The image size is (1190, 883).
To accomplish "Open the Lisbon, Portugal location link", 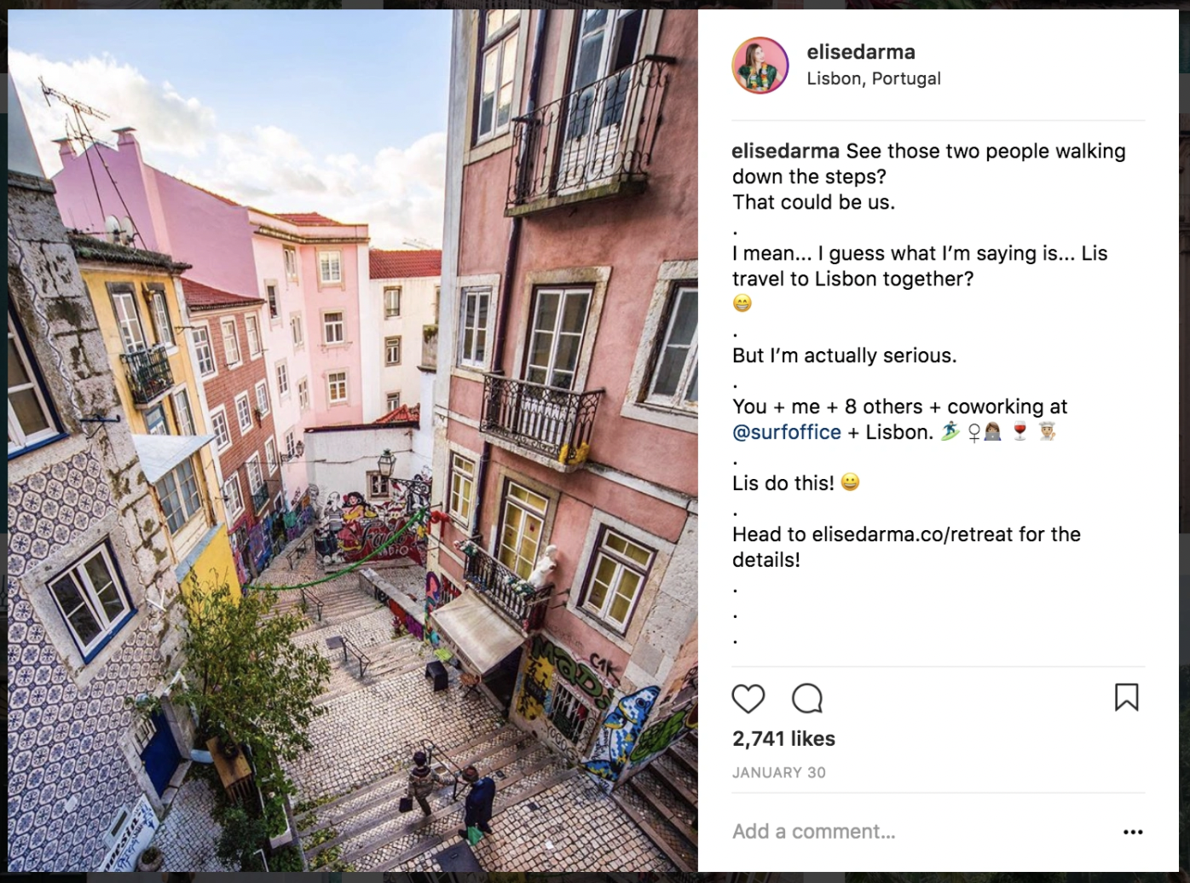I will click(874, 78).
